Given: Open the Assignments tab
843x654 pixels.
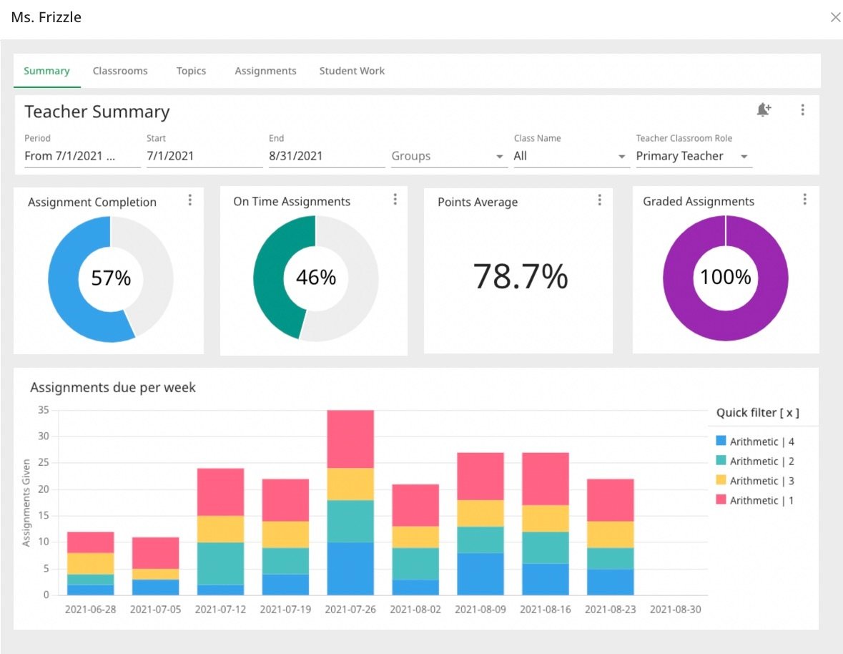Looking at the screenshot, I should [x=265, y=71].
